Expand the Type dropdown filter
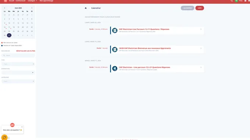The width and height of the screenshot is (250, 140). tap(18, 64)
